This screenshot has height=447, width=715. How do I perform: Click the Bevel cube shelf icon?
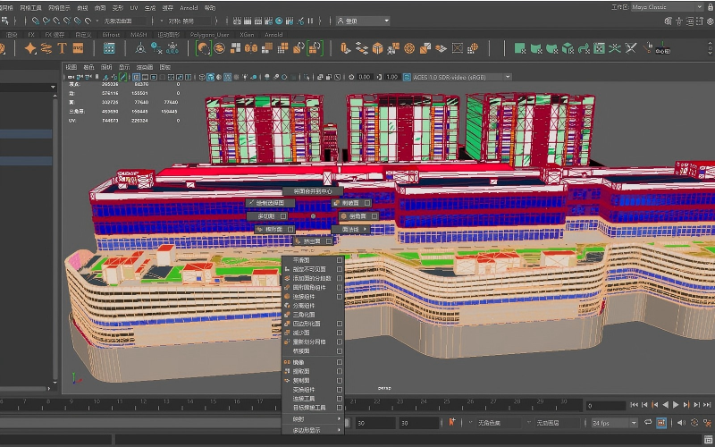(x=377, y=48)
